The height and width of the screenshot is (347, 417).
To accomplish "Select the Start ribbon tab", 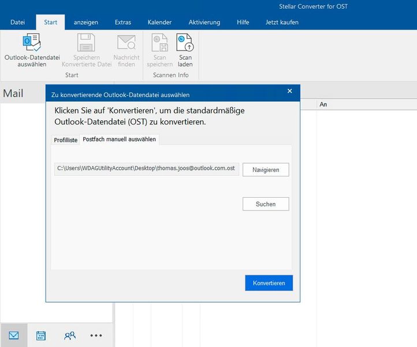I will (x=50, y=22).
